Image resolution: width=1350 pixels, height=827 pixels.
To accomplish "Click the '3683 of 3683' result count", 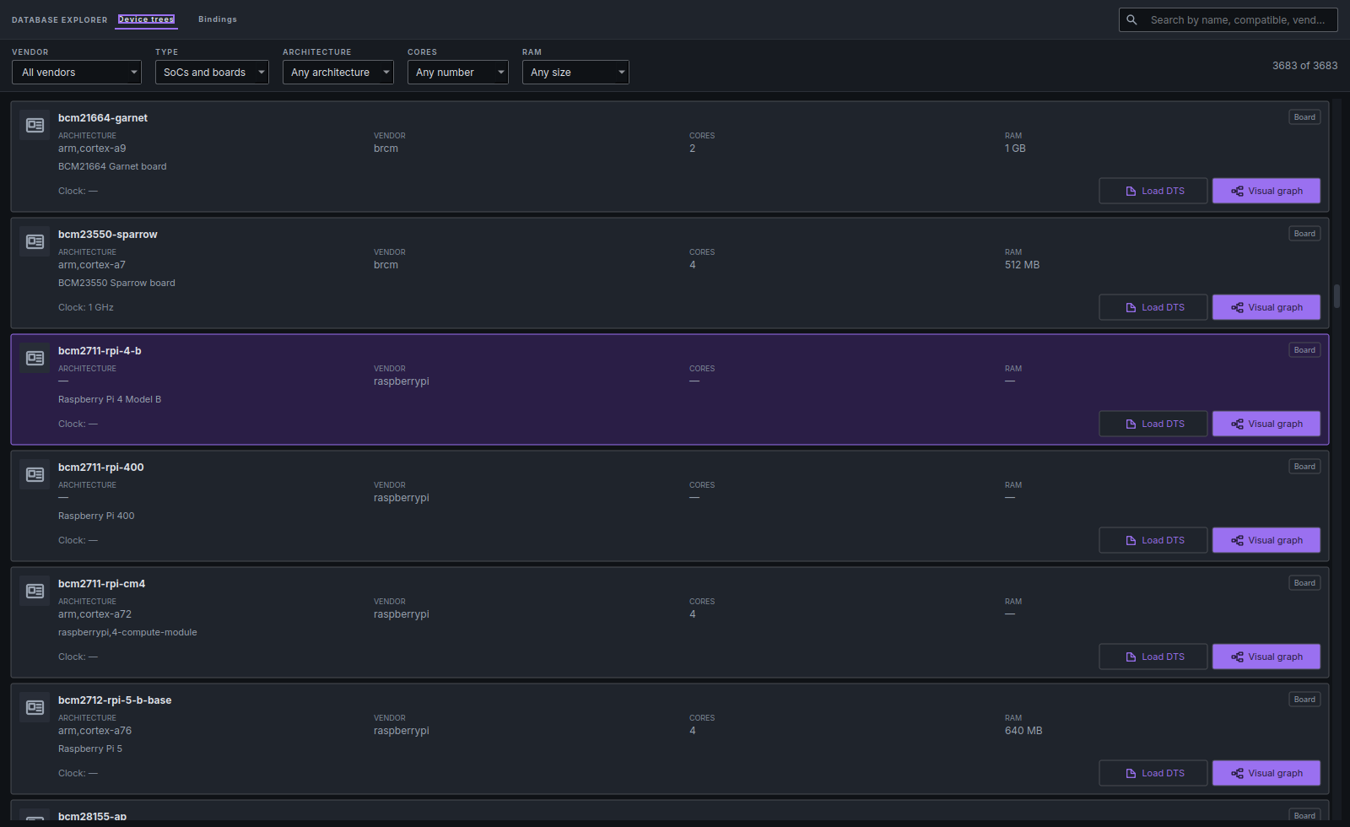I will [x=1304, y=66].
